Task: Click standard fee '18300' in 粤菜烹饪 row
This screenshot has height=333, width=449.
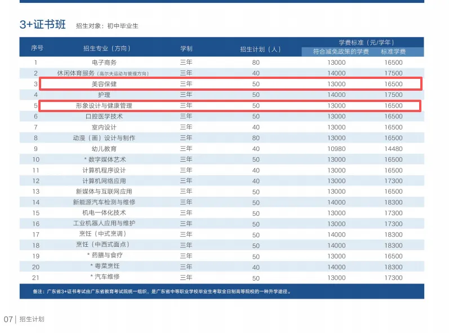Action: coord(393,267)
